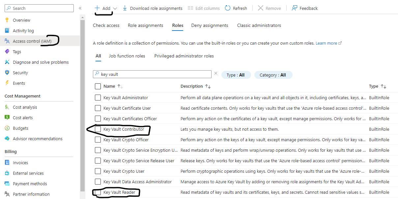Click the key vault role search box
The width and height of the screenshot is (398, 199).
(152, 74)
